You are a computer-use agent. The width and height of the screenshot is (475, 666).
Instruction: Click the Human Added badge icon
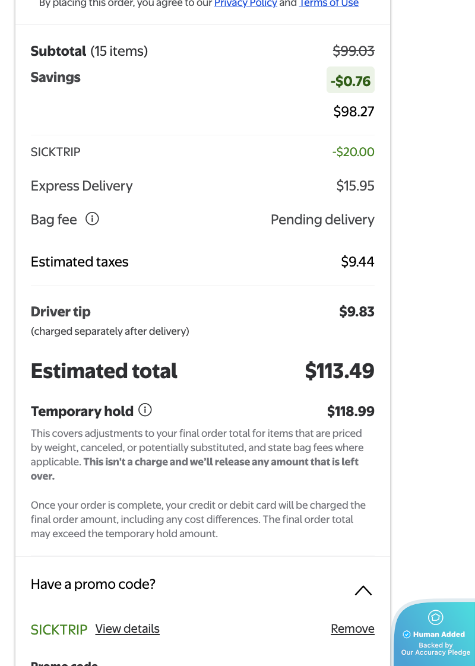[x=435, y=617]
